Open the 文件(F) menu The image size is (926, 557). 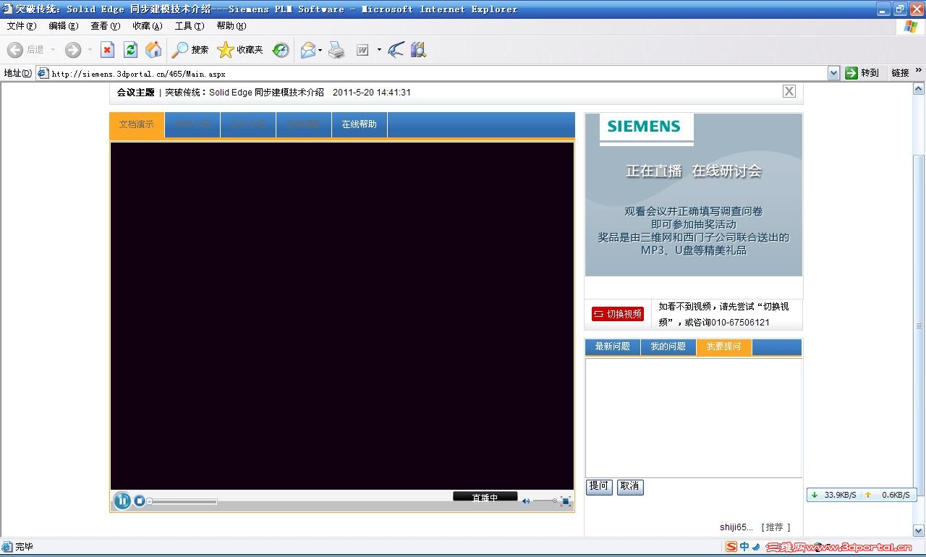22,26
